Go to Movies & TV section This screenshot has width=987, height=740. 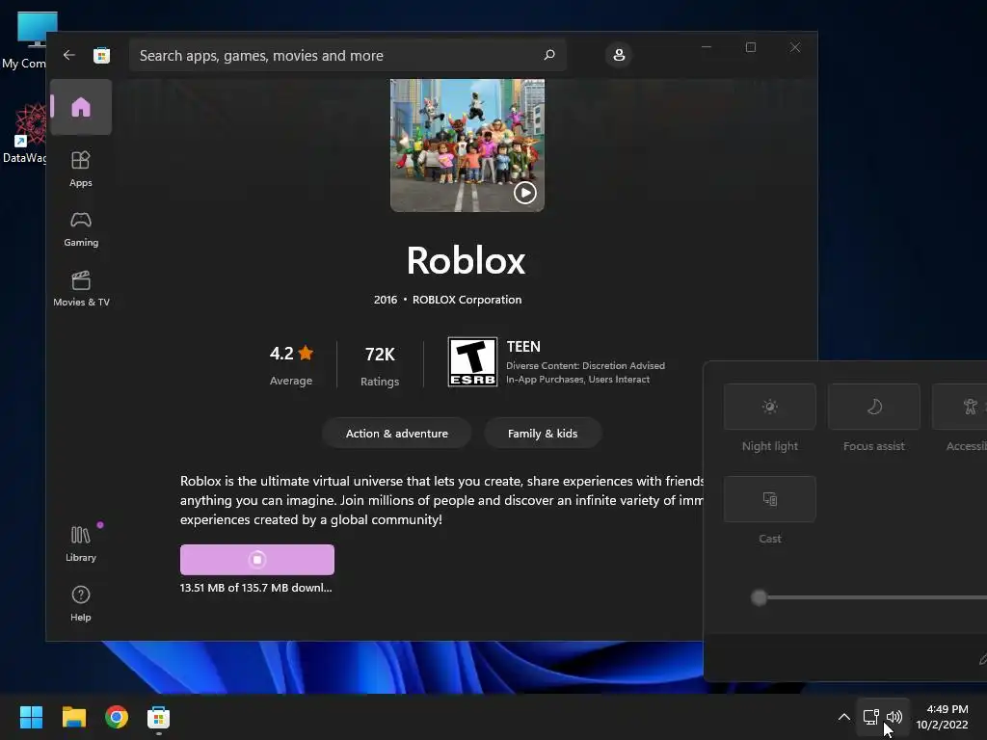[x=81, y=288]
